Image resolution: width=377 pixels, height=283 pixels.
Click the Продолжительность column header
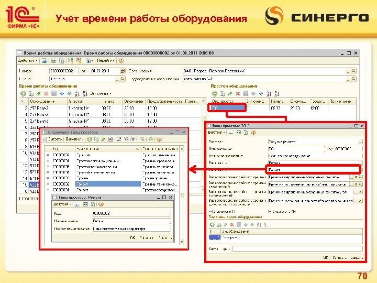click(165, 101)
